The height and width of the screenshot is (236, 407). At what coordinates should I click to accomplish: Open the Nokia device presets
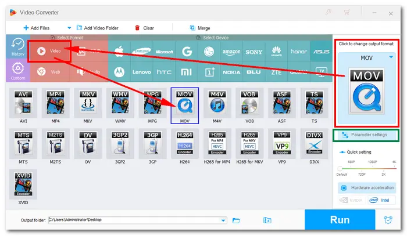[231, 72]
